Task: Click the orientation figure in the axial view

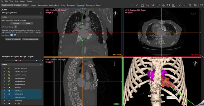Action: tap(194, 14)
